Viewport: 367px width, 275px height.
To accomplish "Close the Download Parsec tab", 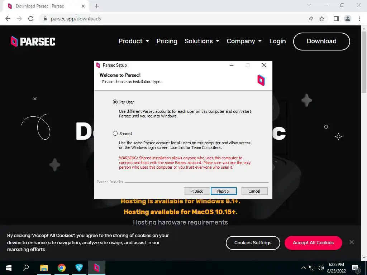I will click(x=83, y=6).
